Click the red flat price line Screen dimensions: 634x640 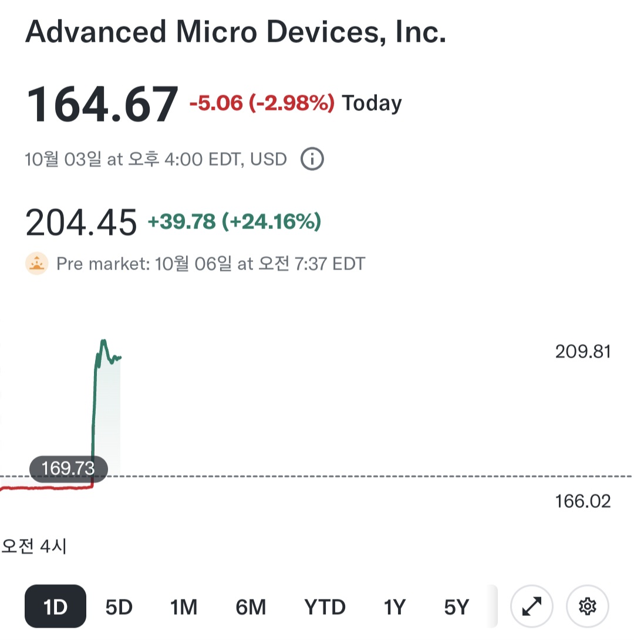pyautogui.click(x=47, y=487)
